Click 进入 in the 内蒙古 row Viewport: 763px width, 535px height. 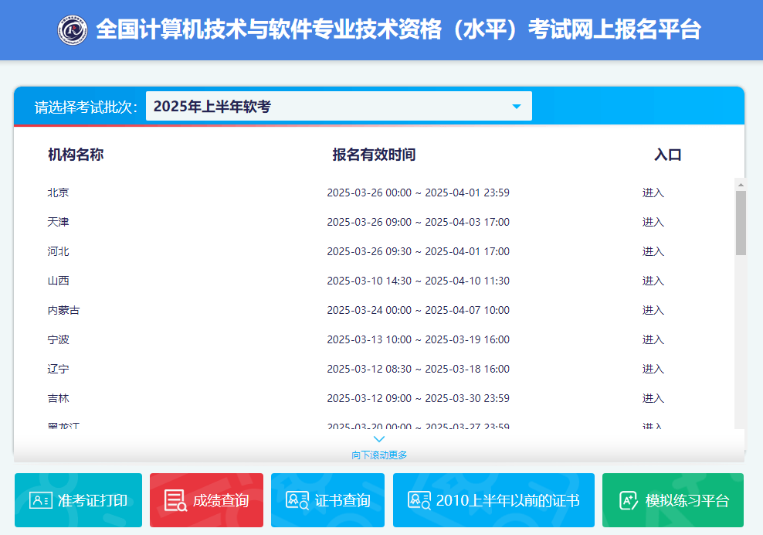(653, 311)
